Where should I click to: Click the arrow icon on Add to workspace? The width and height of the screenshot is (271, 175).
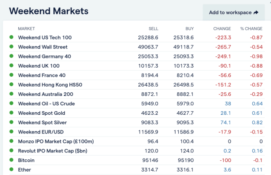point(256,13)
